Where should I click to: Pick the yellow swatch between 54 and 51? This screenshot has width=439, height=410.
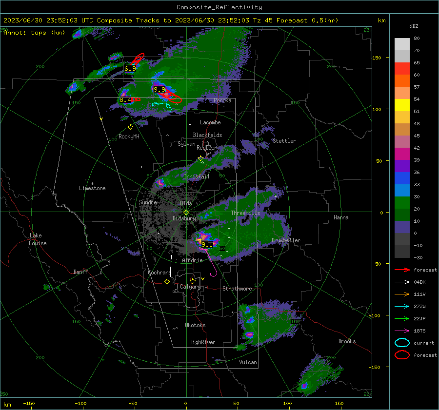(402, 105)
